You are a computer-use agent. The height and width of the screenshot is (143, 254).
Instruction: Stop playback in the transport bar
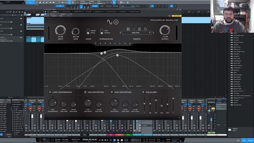114,140
